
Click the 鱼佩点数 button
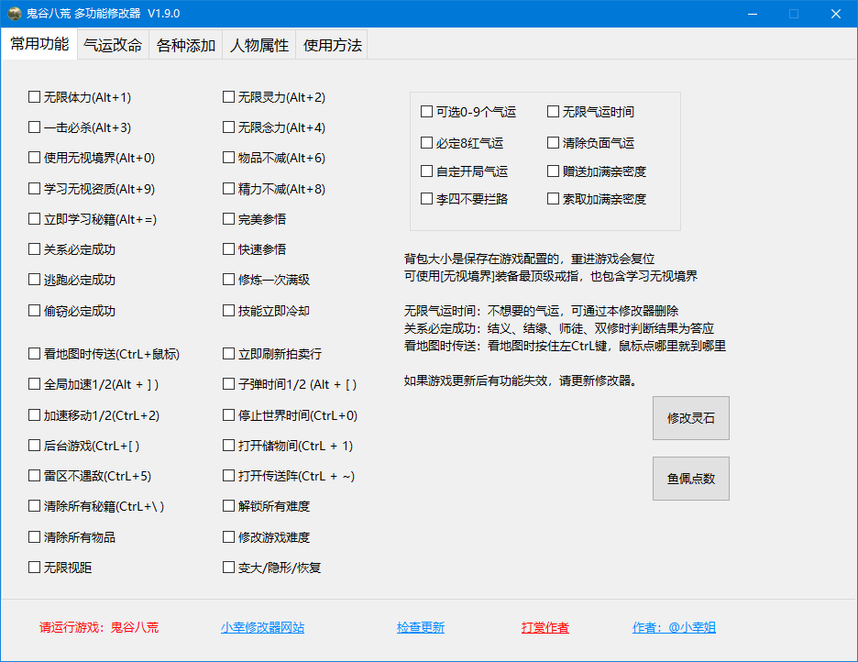(x=690, y=478)
